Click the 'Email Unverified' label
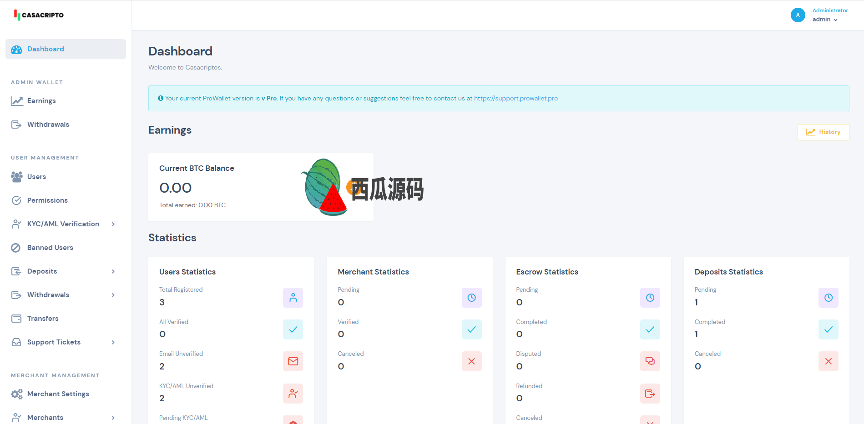This screenshot has height=424, width=864. click(181, 354)
